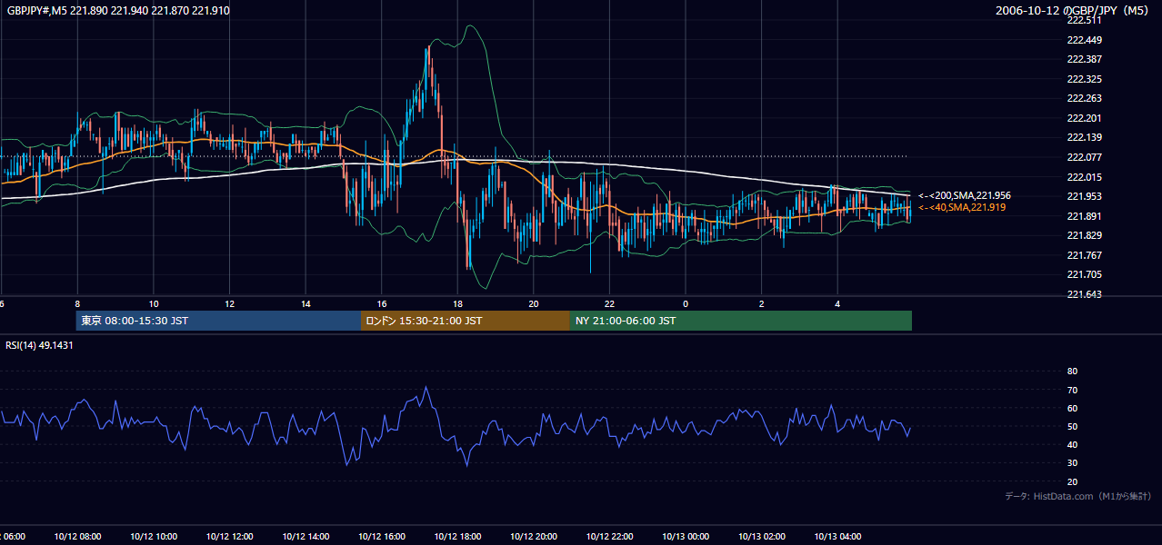The height and width of the screenshot is (545, 1162).
Task: Click the 10/12 12:00 bottom date label
Action: point(229,537)
